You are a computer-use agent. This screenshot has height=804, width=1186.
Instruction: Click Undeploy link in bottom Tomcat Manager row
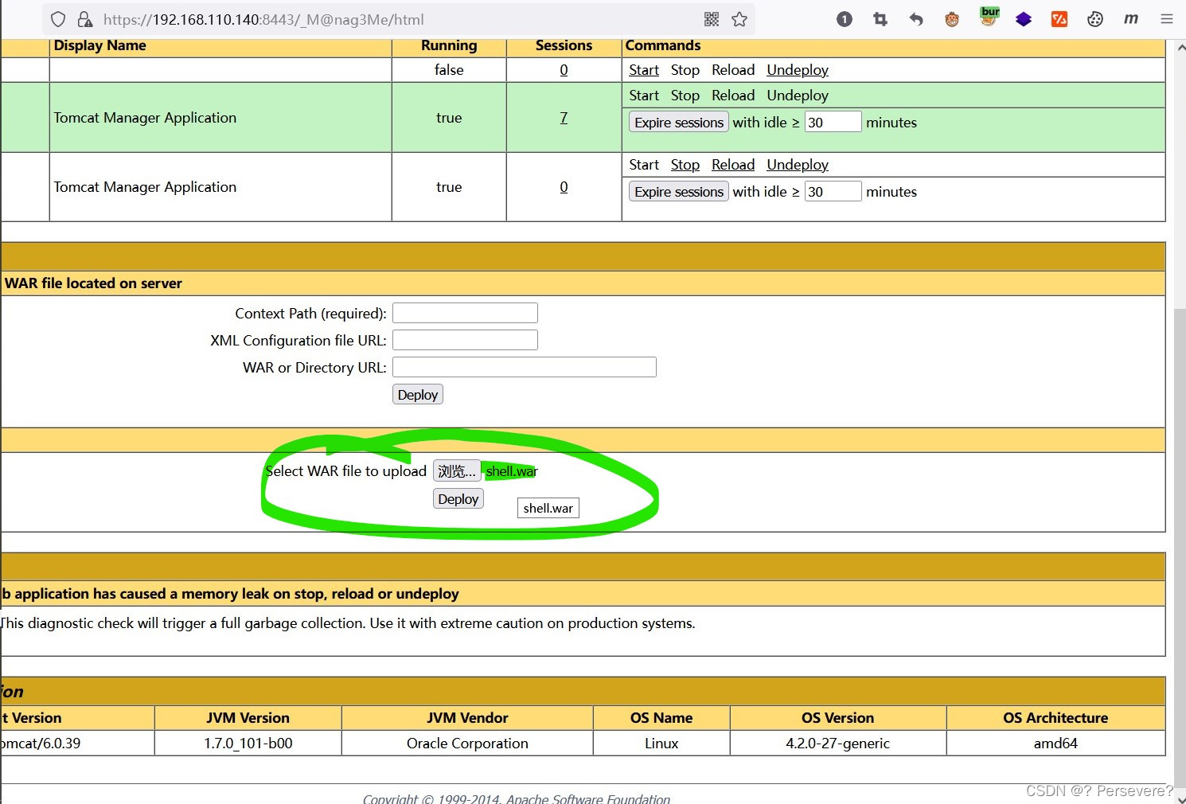click(798, 165)
